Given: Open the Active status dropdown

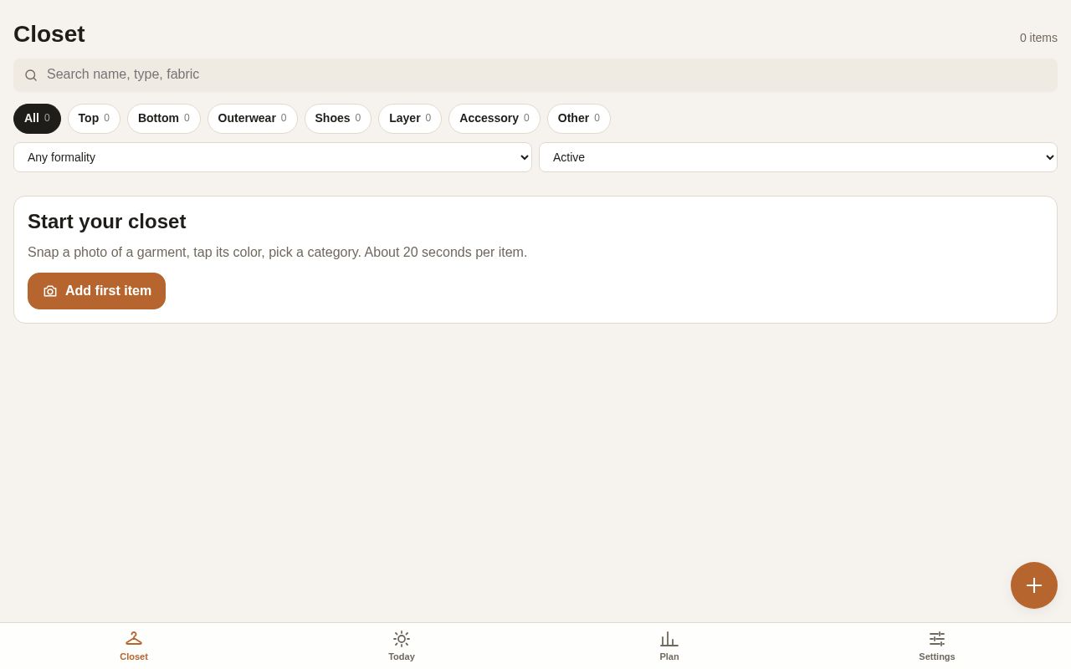Looking at the screenshot, I should click(x=798, y=157).
